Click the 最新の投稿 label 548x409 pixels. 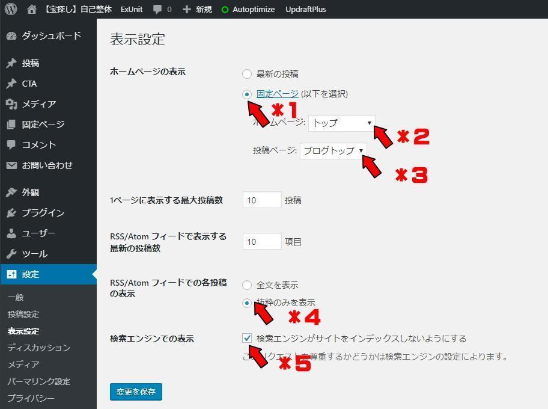277,74
